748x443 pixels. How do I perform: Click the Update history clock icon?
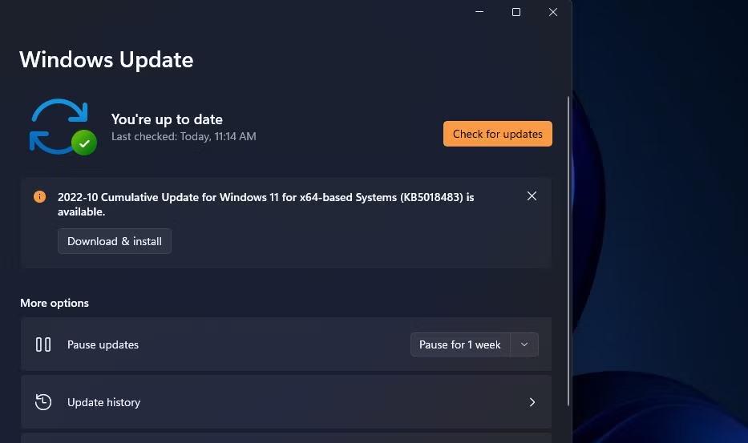43,402
